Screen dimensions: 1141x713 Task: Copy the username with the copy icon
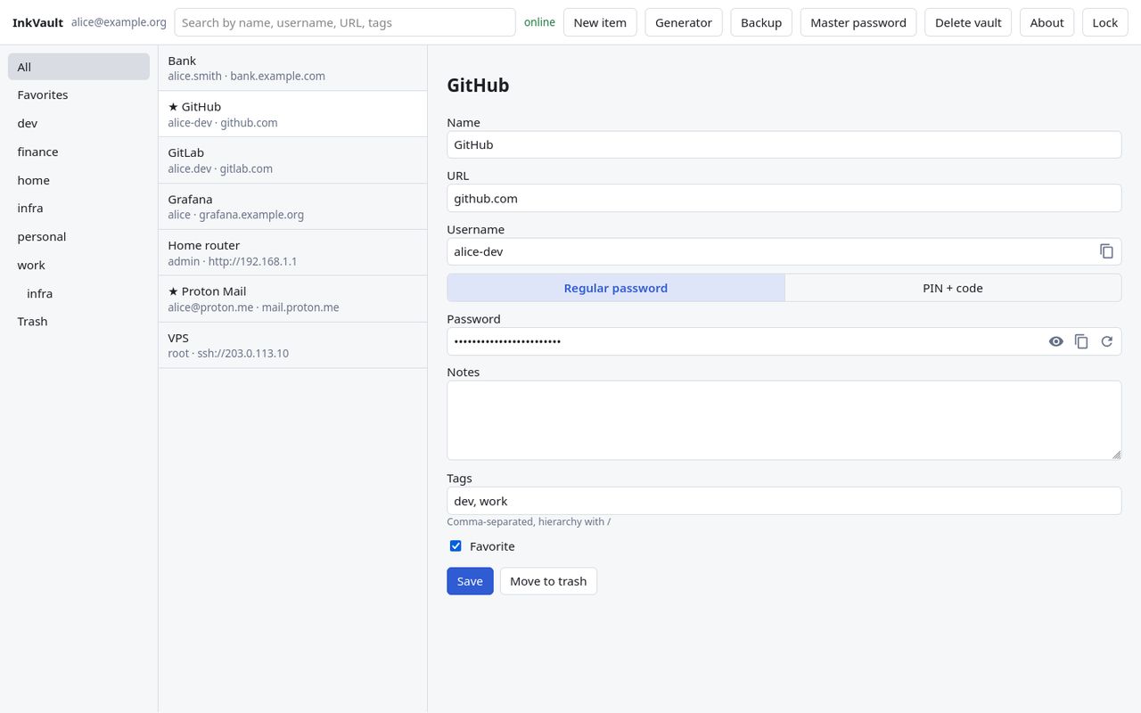click(x=1106, y=251)
